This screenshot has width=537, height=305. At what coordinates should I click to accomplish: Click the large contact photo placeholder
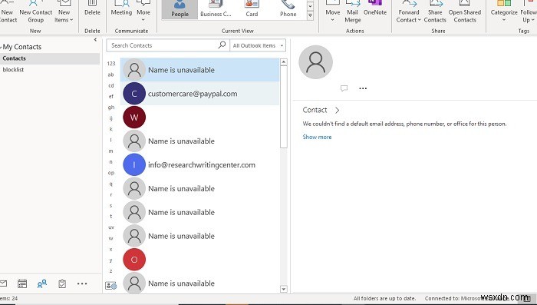tap(315, 62)
